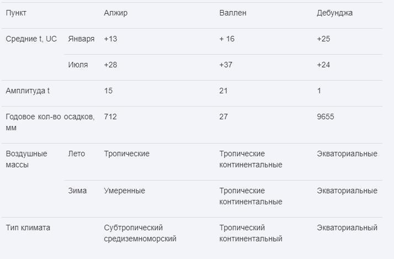Select the Лето row label

[x=77, y=154]
